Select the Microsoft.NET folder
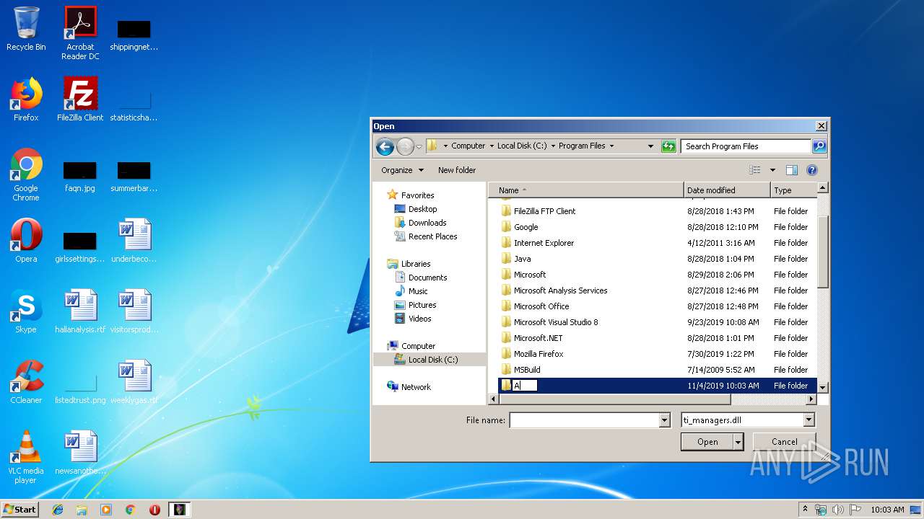This screenshot has height=519, width=924. click(538, 338)
